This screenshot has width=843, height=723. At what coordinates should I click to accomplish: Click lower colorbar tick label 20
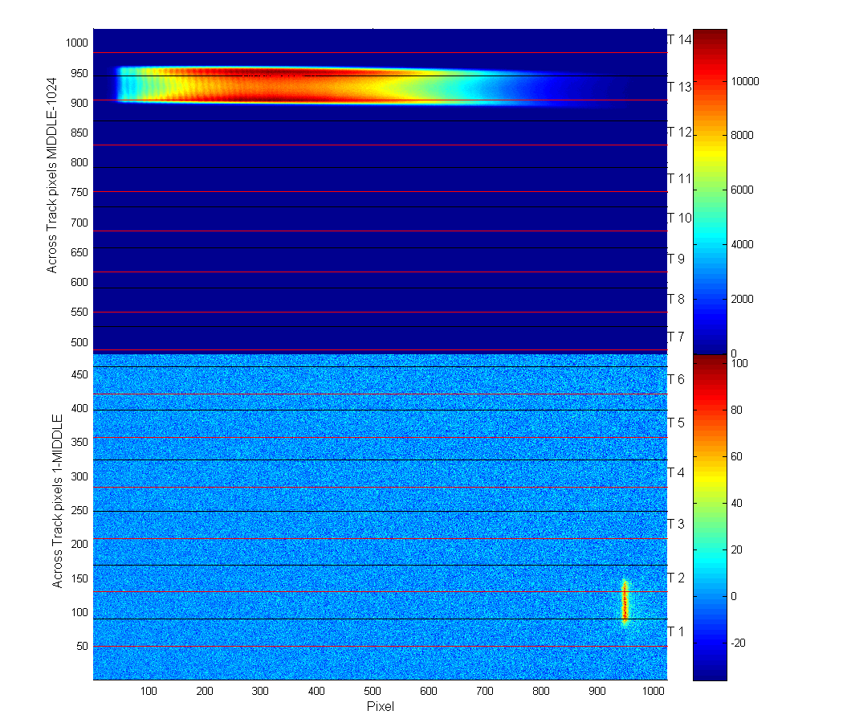point(736,549)
